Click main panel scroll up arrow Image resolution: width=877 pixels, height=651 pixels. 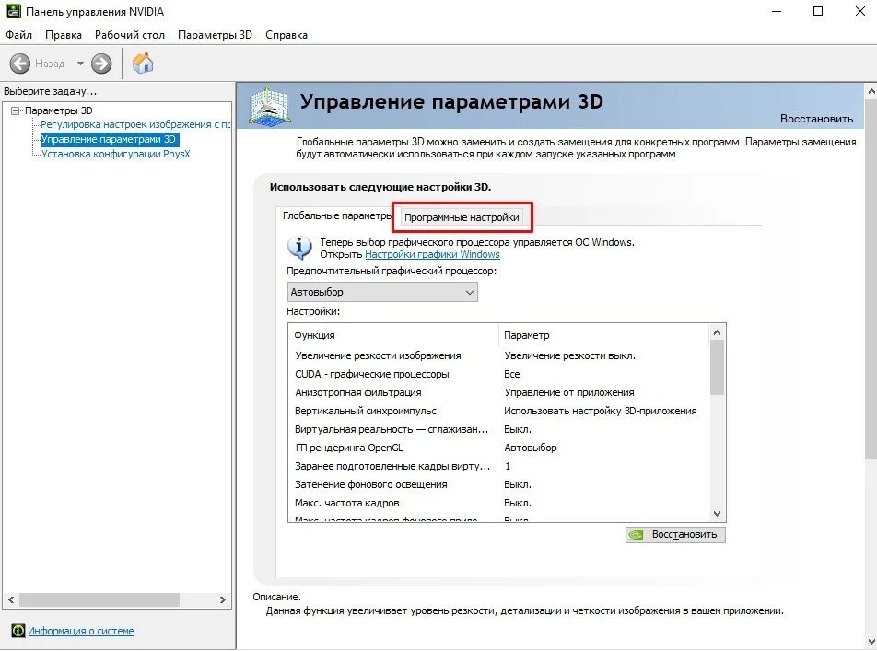pyautogui.click(x=871, y=90)
